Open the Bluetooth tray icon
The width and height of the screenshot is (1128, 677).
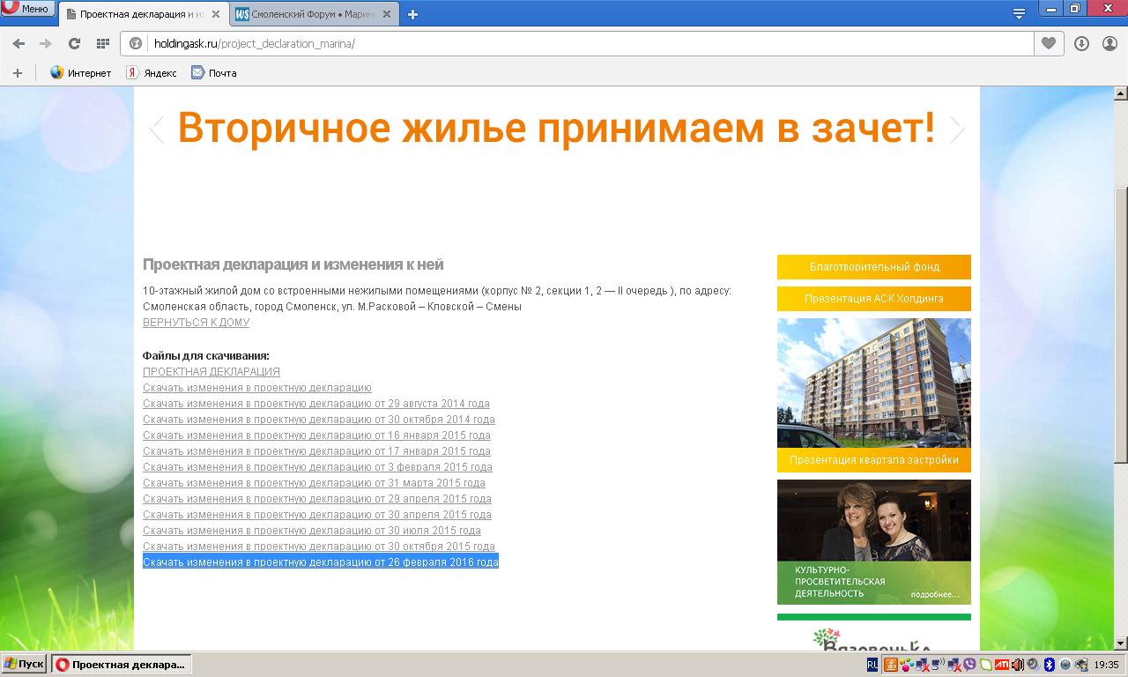tap(1049, 665)
